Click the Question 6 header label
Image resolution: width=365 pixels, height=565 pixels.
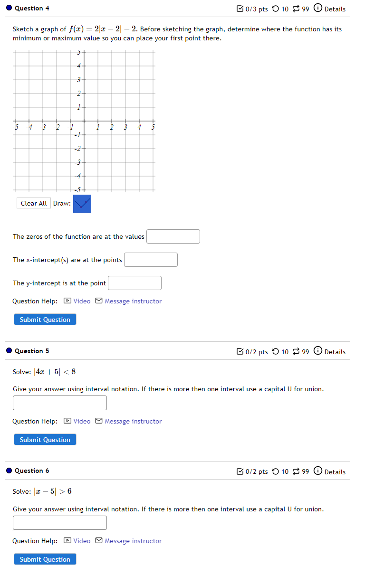pos(33,471)
